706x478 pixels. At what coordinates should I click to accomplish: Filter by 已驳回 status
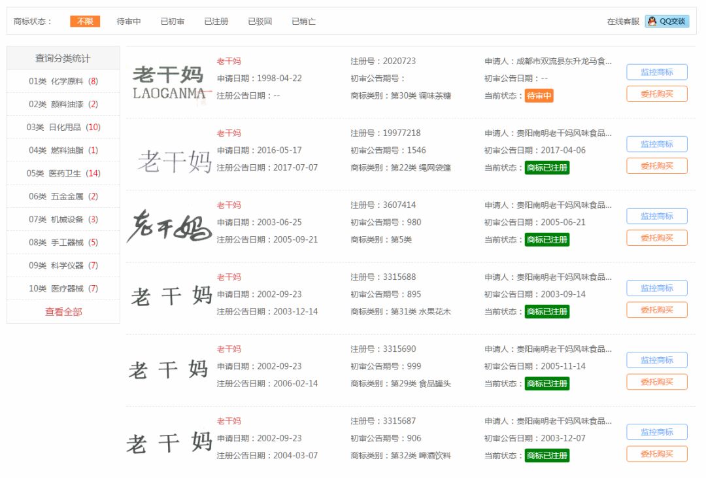pyautogui.click(x=260, y=21)
